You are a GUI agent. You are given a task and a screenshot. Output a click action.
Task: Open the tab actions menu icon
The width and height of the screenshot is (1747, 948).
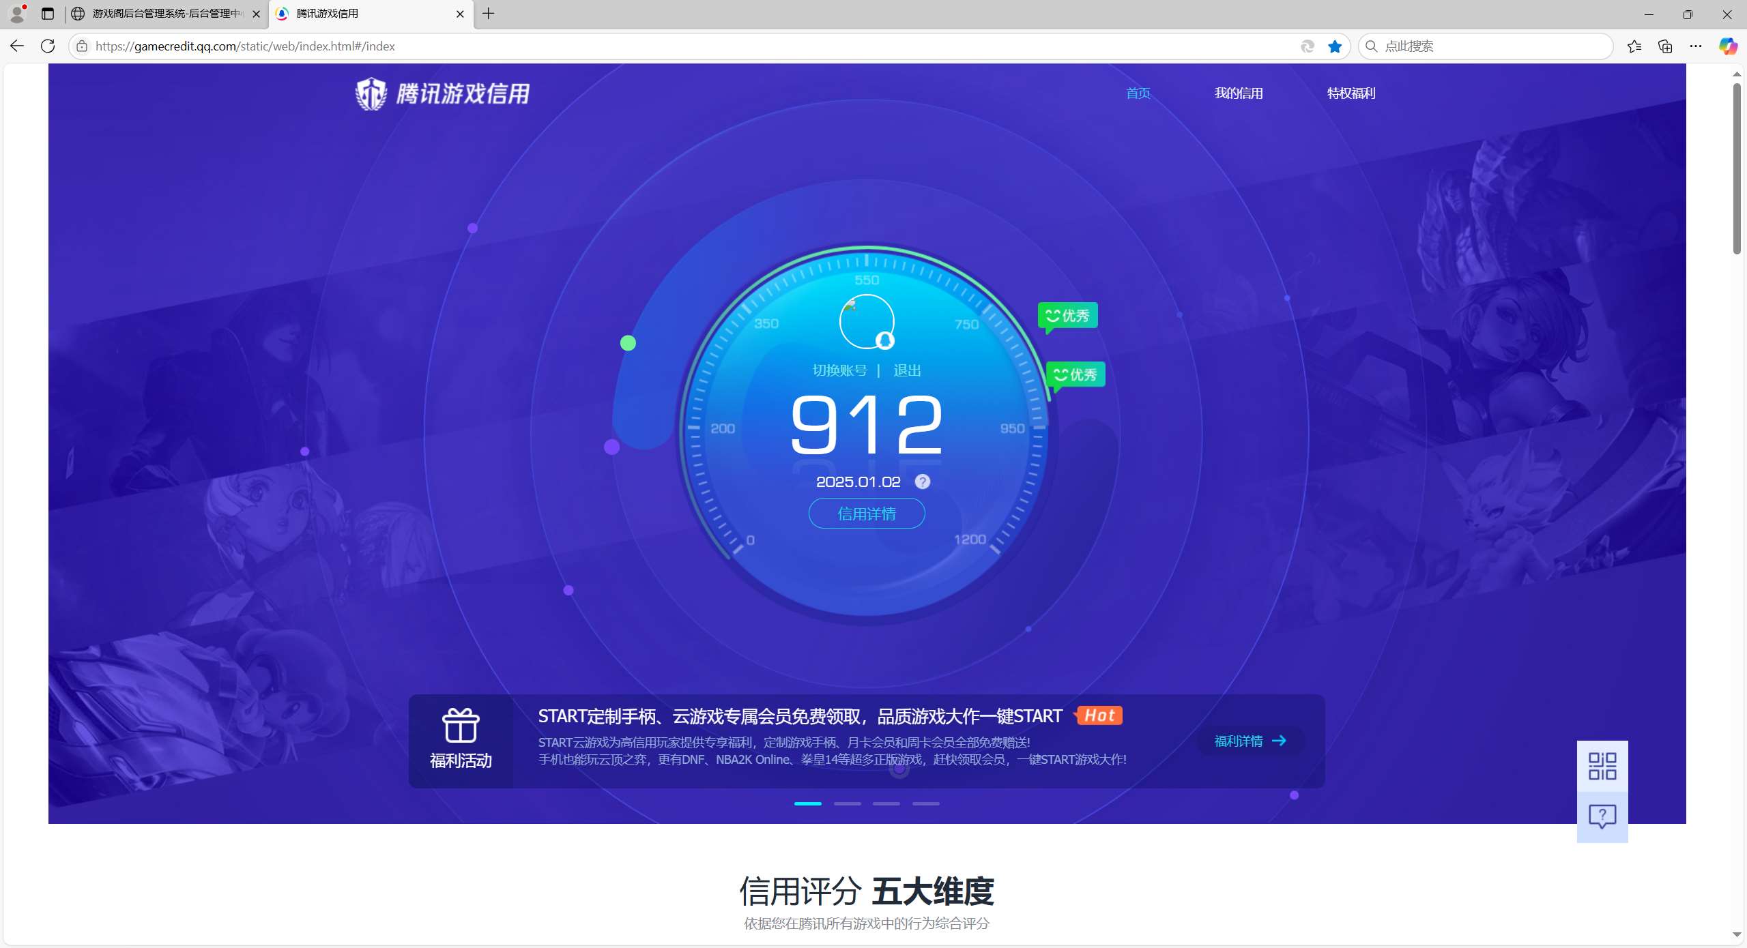[x=48, y=14]
